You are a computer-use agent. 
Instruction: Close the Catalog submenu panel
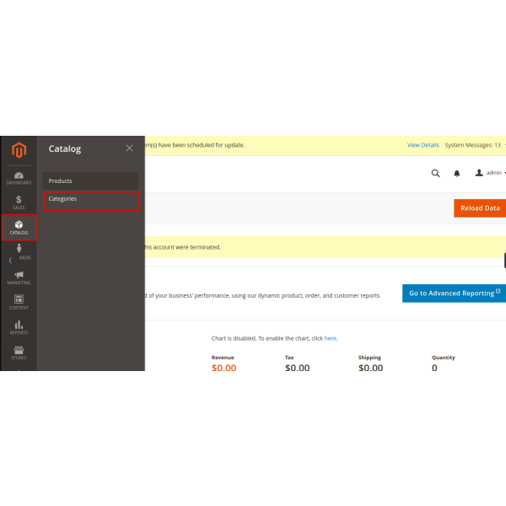pos(129,148)
